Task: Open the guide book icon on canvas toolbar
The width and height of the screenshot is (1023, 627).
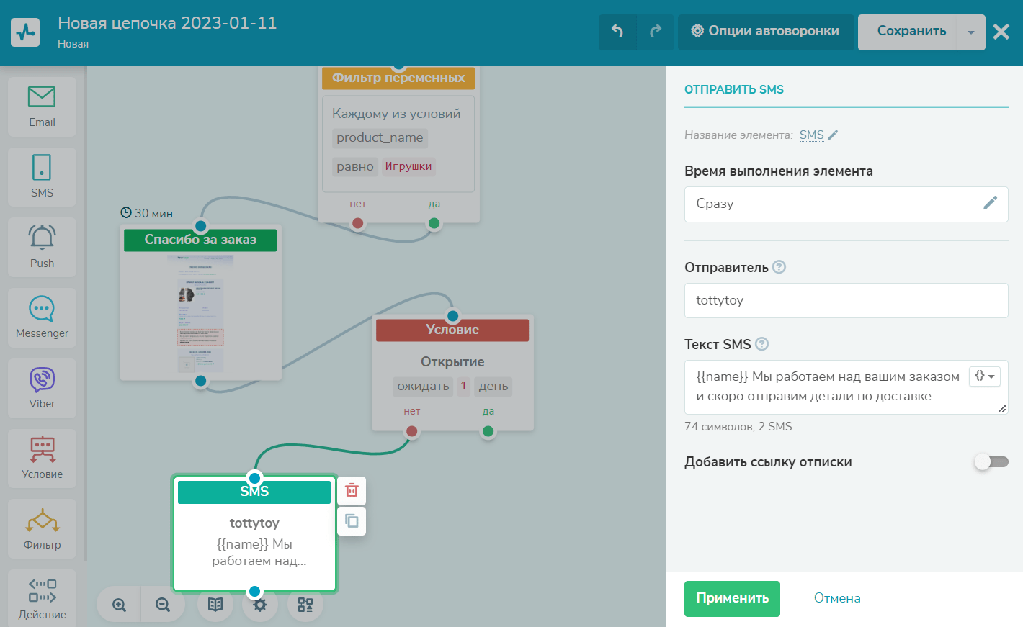Action: point(215,604)
